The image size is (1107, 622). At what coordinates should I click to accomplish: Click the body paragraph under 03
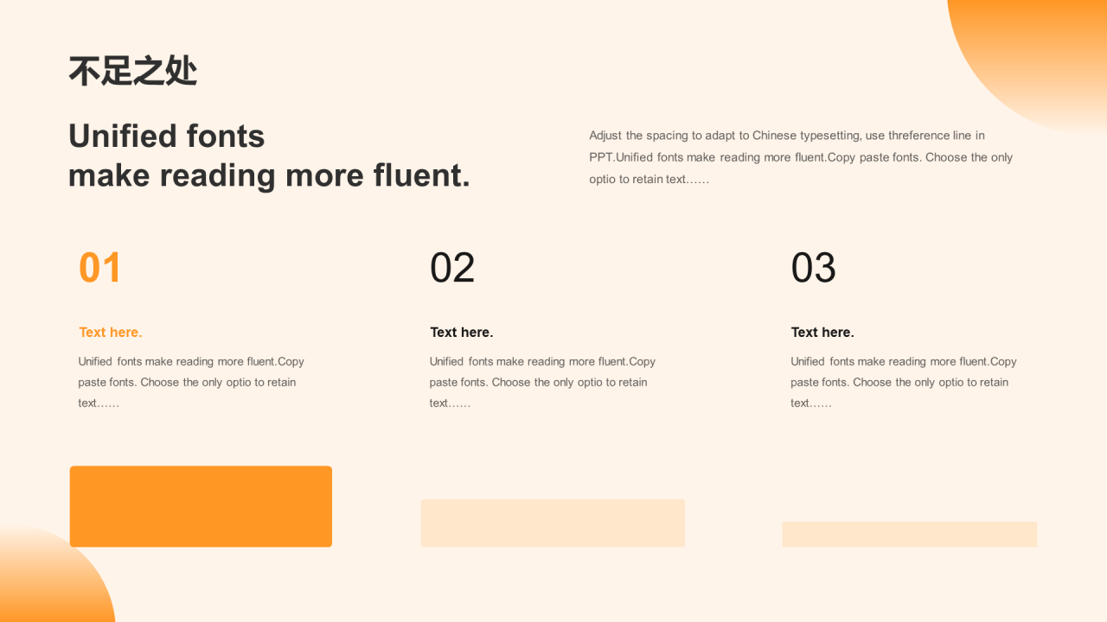[904, 382]
